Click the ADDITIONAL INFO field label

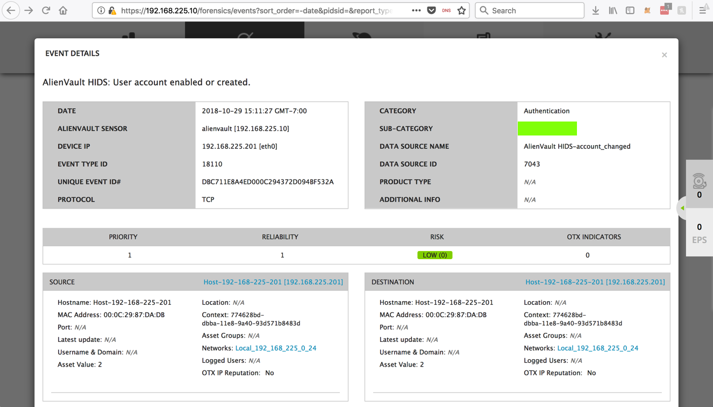coord(410,199)
